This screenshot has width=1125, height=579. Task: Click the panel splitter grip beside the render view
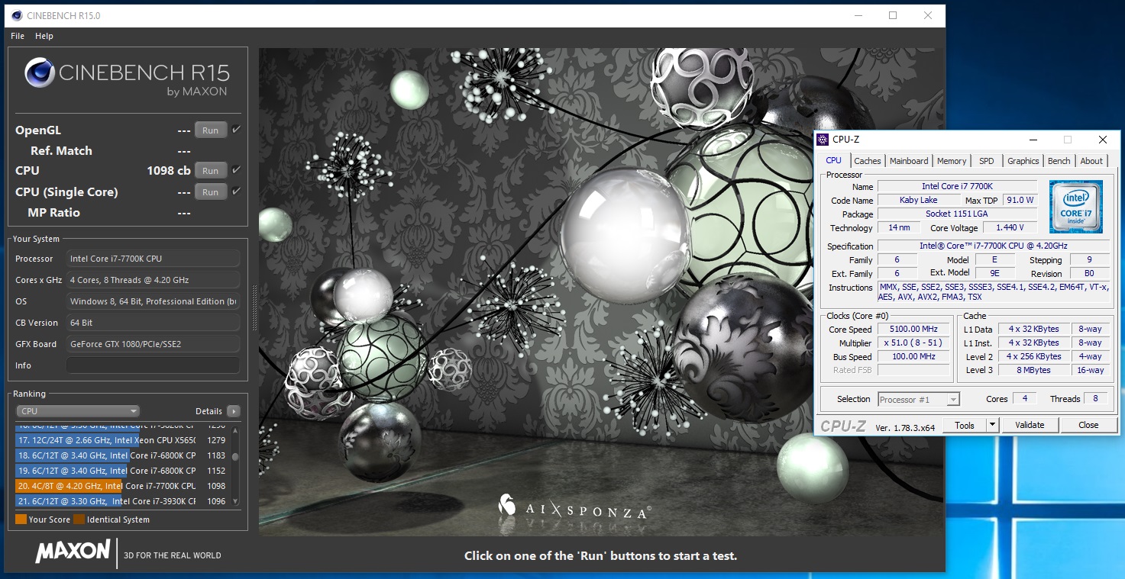click(254, 308)
